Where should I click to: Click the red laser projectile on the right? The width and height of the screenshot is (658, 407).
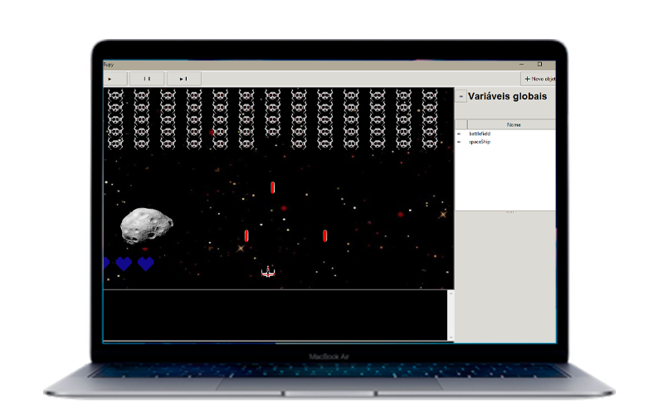324,236
